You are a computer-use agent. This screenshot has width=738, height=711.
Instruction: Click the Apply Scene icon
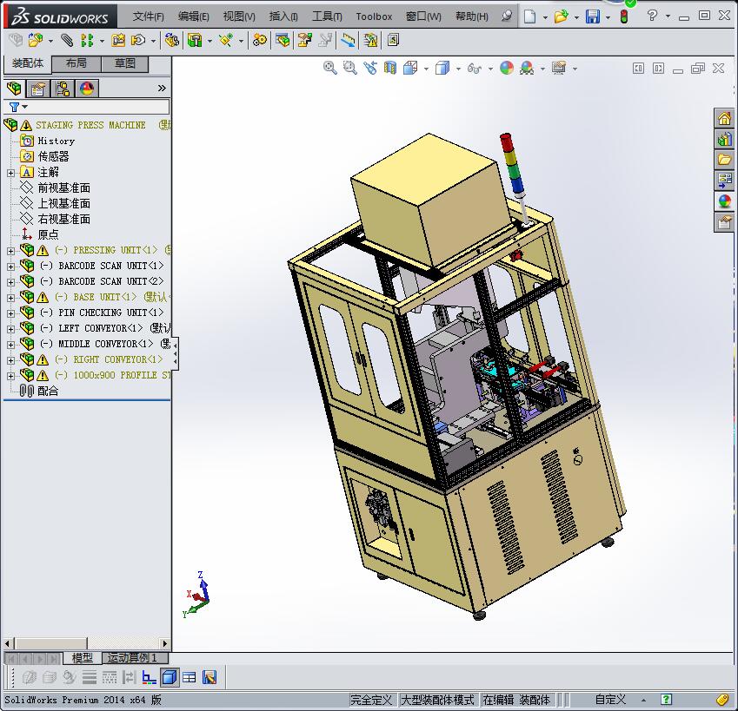tap(527, 68)
